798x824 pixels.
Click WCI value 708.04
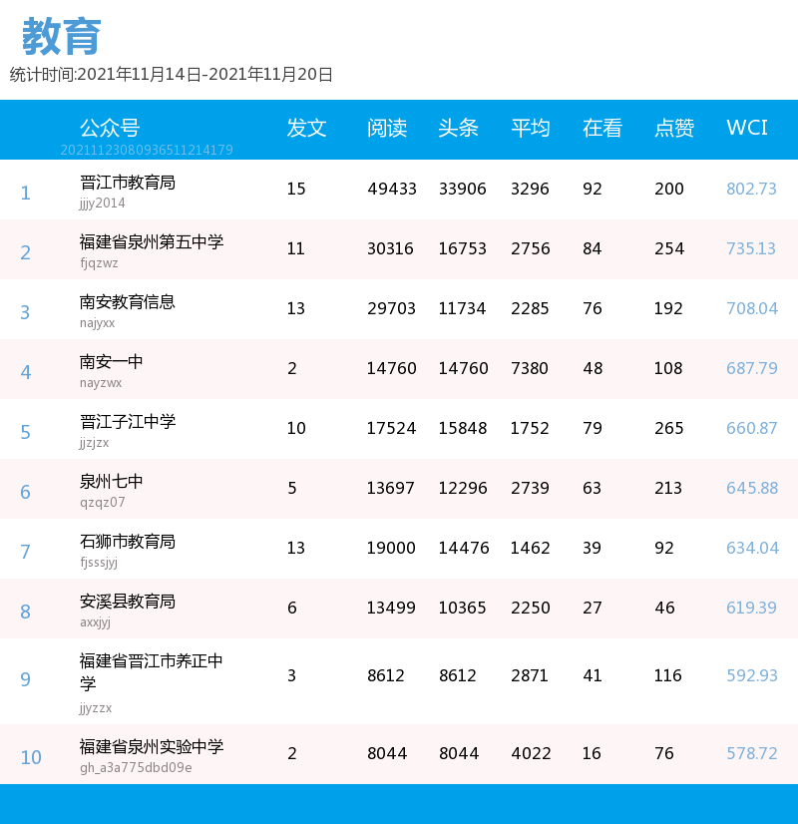point(752,308)
